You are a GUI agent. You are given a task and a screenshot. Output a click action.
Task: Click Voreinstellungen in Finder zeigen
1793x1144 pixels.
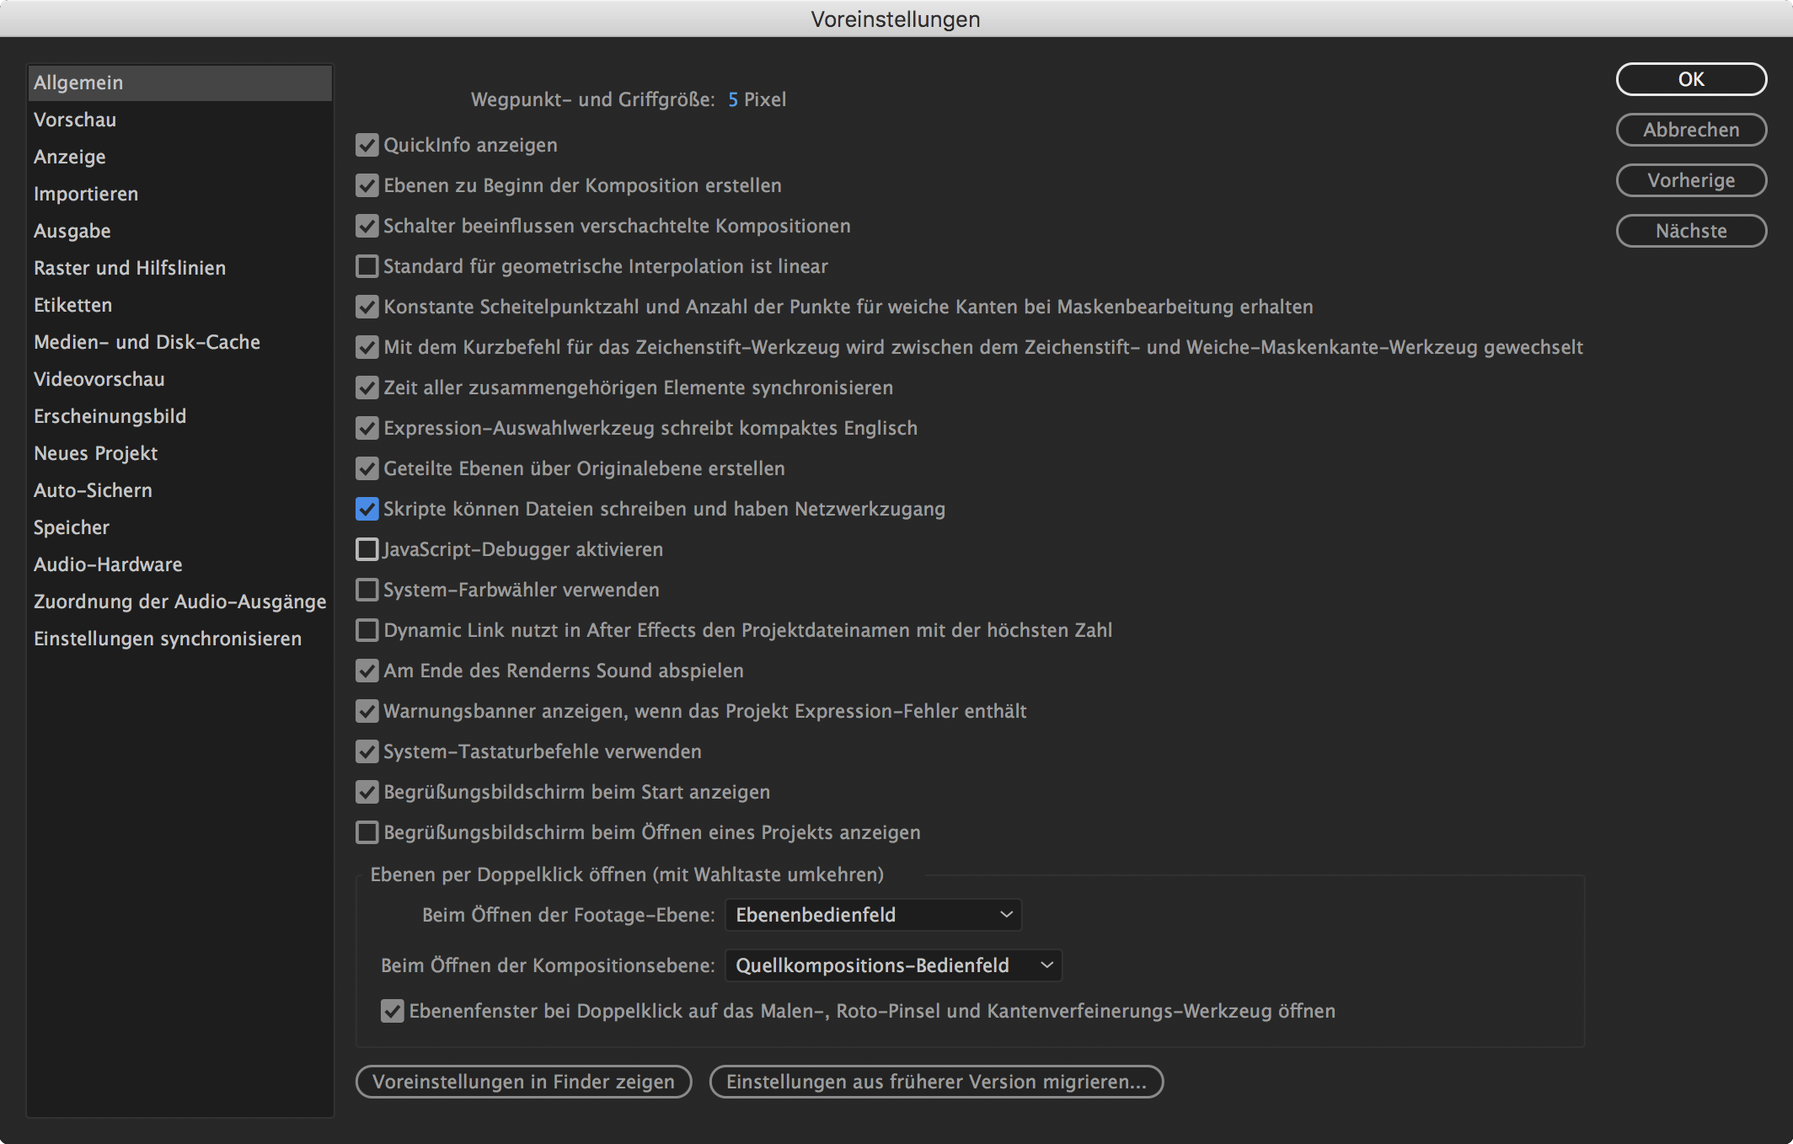coord(524,1082)
